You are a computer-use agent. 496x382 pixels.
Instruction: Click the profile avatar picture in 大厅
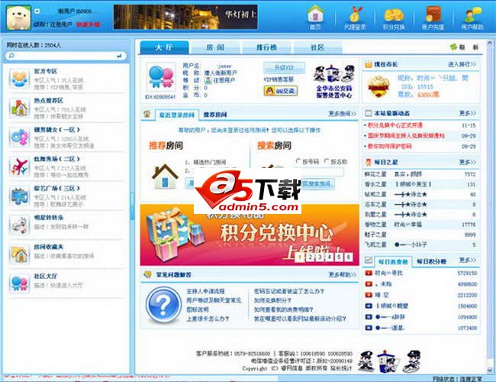tap(161, 77)
